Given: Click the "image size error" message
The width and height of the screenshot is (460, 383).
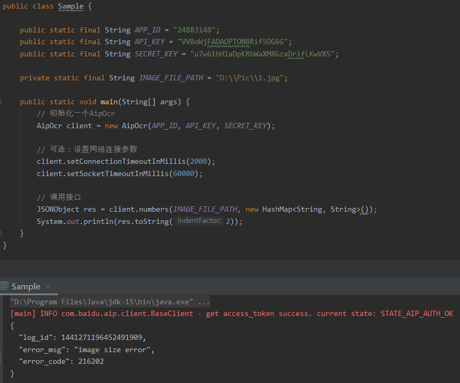Looking at the screenshot, I should tap(112, 350).
